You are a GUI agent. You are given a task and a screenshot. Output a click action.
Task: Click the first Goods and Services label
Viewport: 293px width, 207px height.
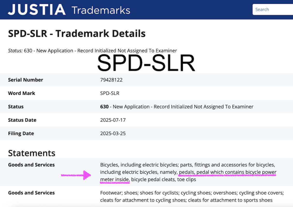[31, 165]
